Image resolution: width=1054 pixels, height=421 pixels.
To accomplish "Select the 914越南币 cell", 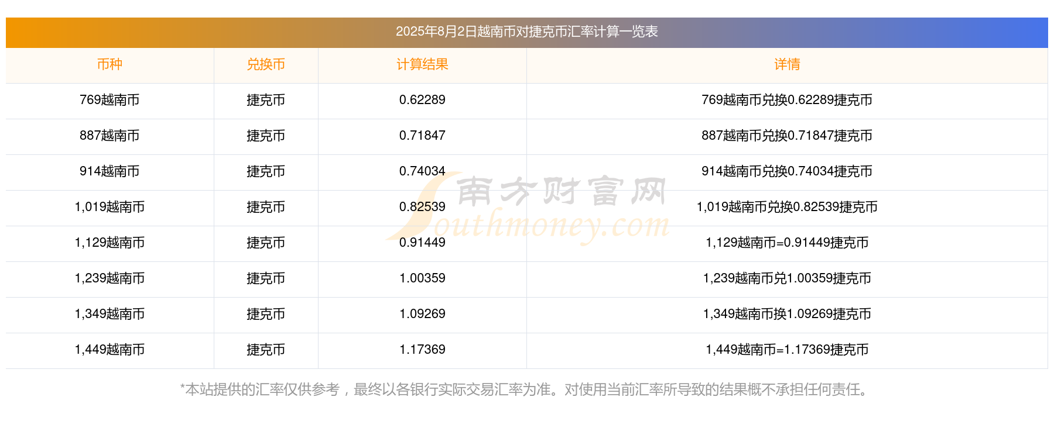I will [109, 171].
